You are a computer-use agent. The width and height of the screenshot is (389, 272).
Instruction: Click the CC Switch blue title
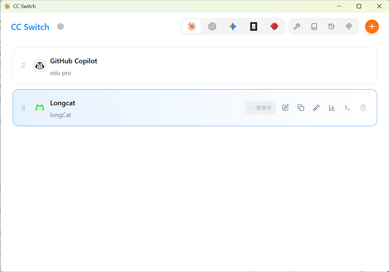[x=30, y=27]
